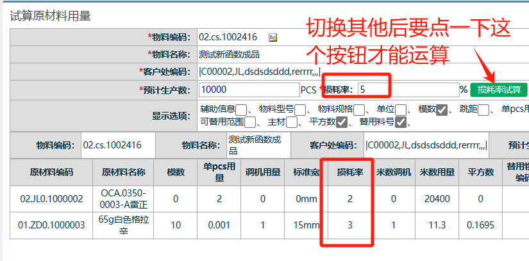This screenshot has height=261, width=529.
Task: Click the 平方数 column header
Action: click(480, 173)
